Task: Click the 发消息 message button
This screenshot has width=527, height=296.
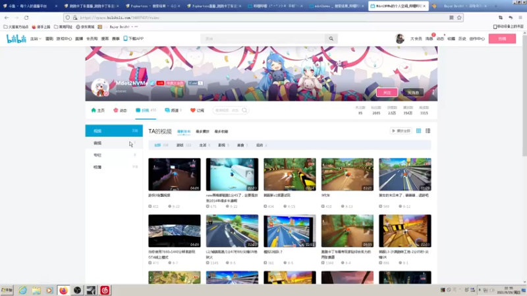Action: (x=413, y=92)
